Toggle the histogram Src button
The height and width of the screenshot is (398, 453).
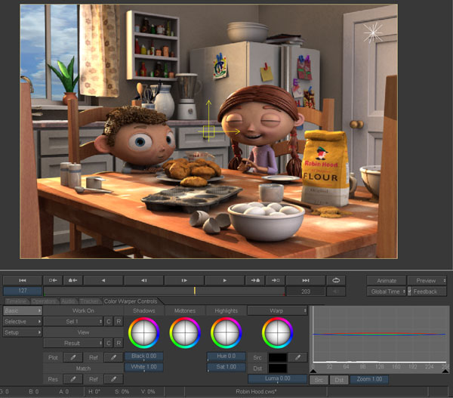click(319, 380)
